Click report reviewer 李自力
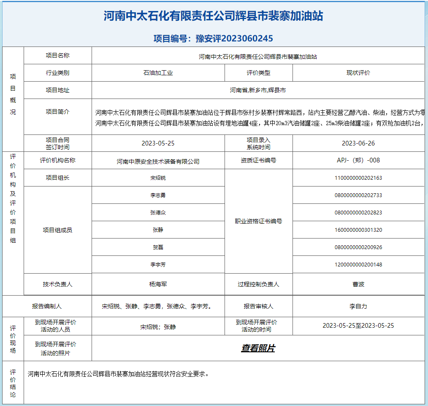The height and width of the screenshot is (406, 428). pos(358,306)
